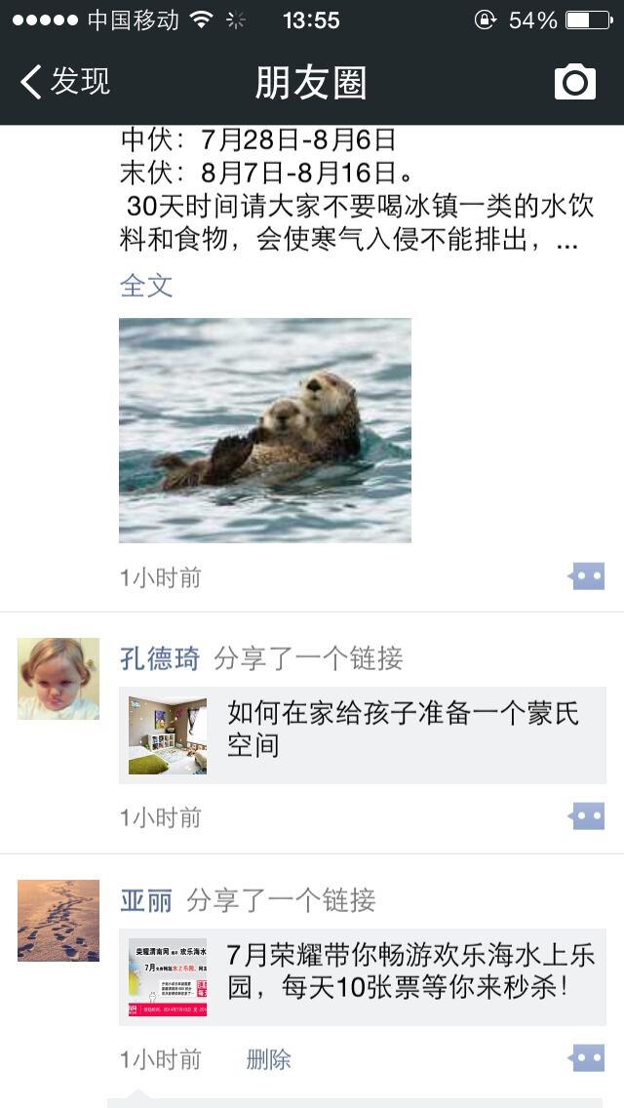Open 亚丽's profile by name

coord(146,900)
